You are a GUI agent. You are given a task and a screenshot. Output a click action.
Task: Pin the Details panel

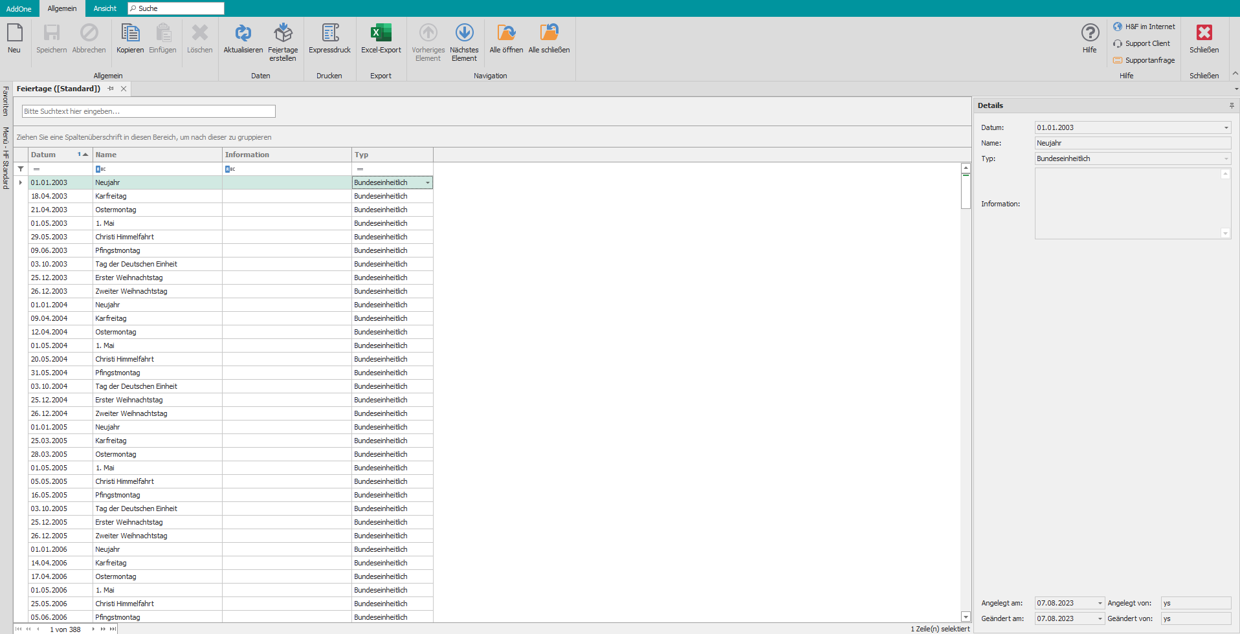(x=1232, y=105)
